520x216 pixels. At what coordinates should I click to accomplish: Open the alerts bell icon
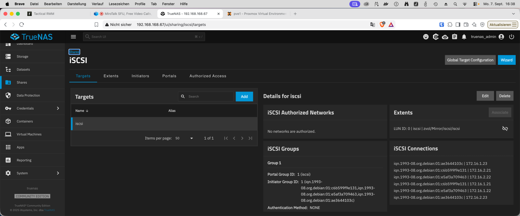(464, 37)
